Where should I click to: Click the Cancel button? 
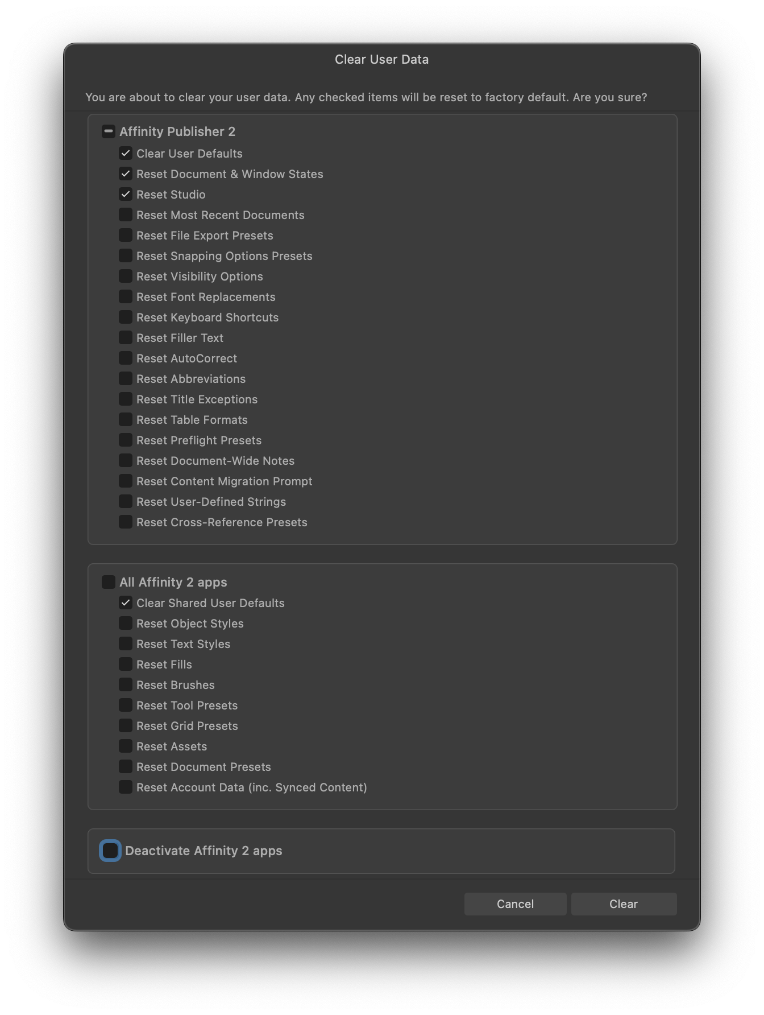[515, 904]
